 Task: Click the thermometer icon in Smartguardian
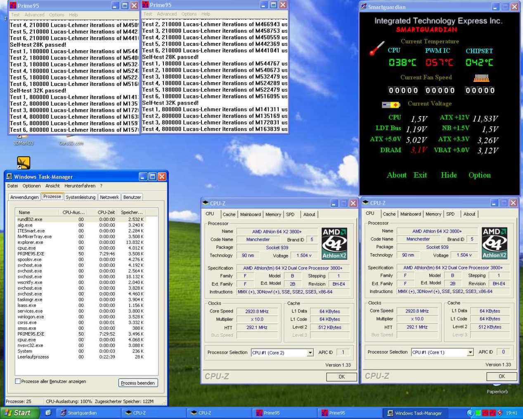pyautogui.click(x=376, y=48)
